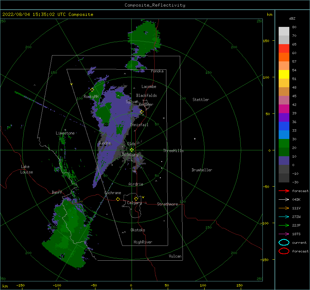Click the Blackfalds town label
Screen dimensions: 310x290
click(146, 96)
